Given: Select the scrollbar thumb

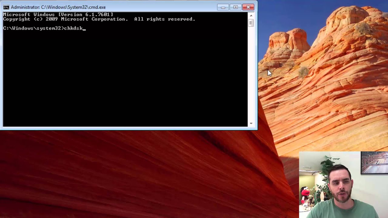Looking at the screenshot, I should tap(251, 23).
